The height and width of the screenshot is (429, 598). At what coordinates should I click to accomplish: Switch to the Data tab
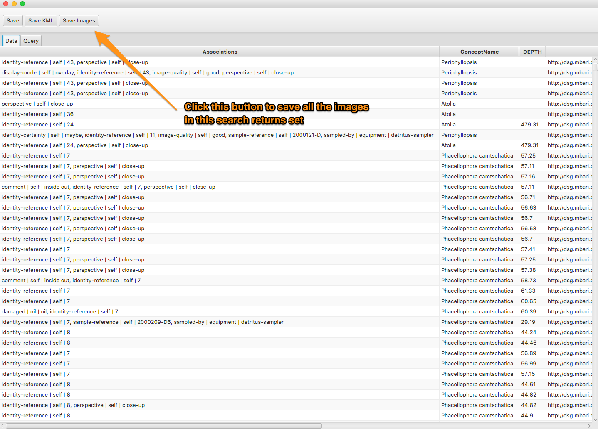[x=11, y=41]
